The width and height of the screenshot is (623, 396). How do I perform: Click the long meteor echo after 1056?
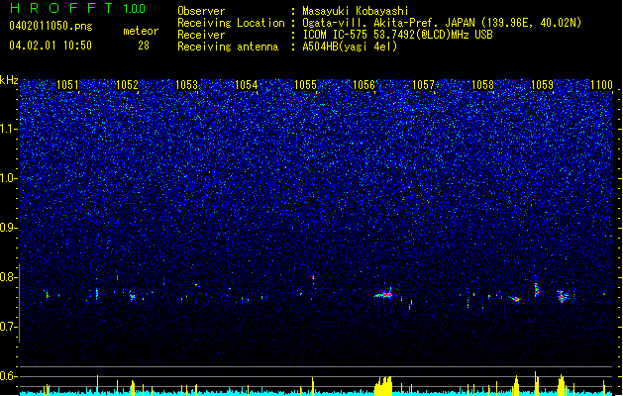pyautogui.click(x=383, y=295)
